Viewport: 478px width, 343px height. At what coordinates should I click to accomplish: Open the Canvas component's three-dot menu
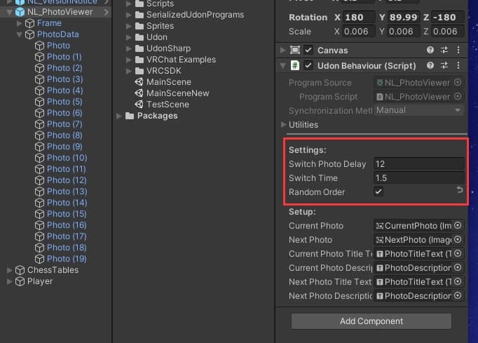coord(457,51)
